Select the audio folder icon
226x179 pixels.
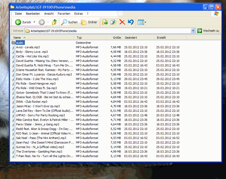click(x=14, y=43)
